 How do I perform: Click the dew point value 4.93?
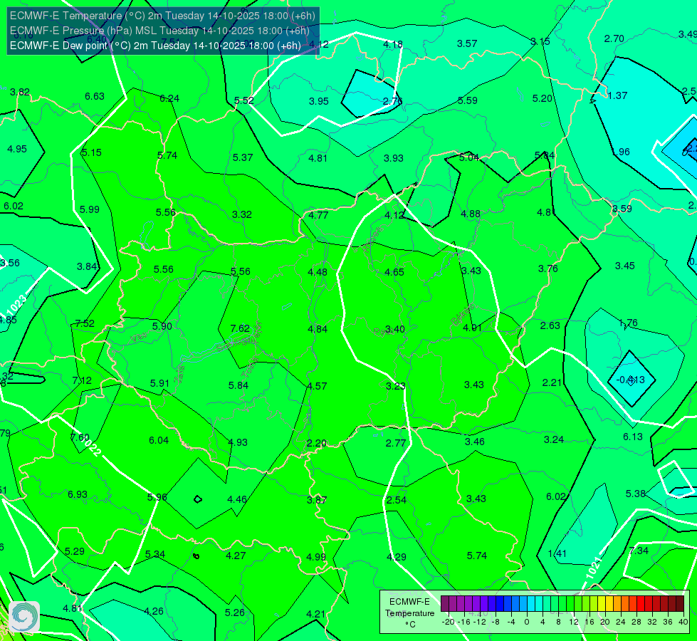[237, 442]
